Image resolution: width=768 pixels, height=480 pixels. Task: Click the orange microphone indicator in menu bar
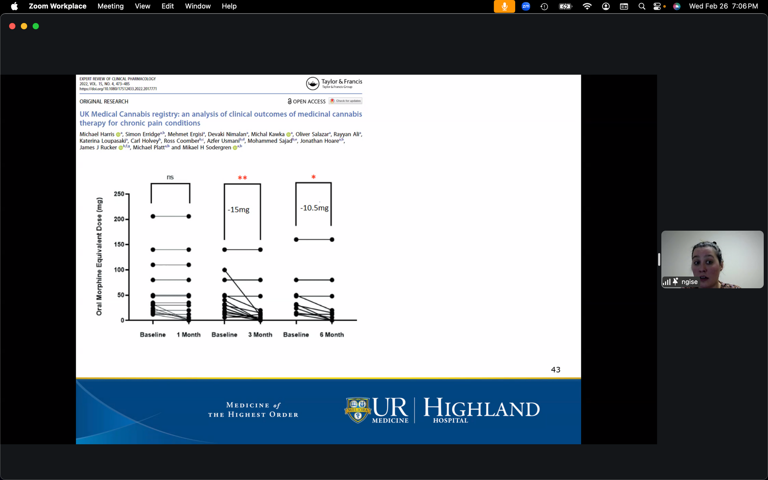[x=504, y=6]
